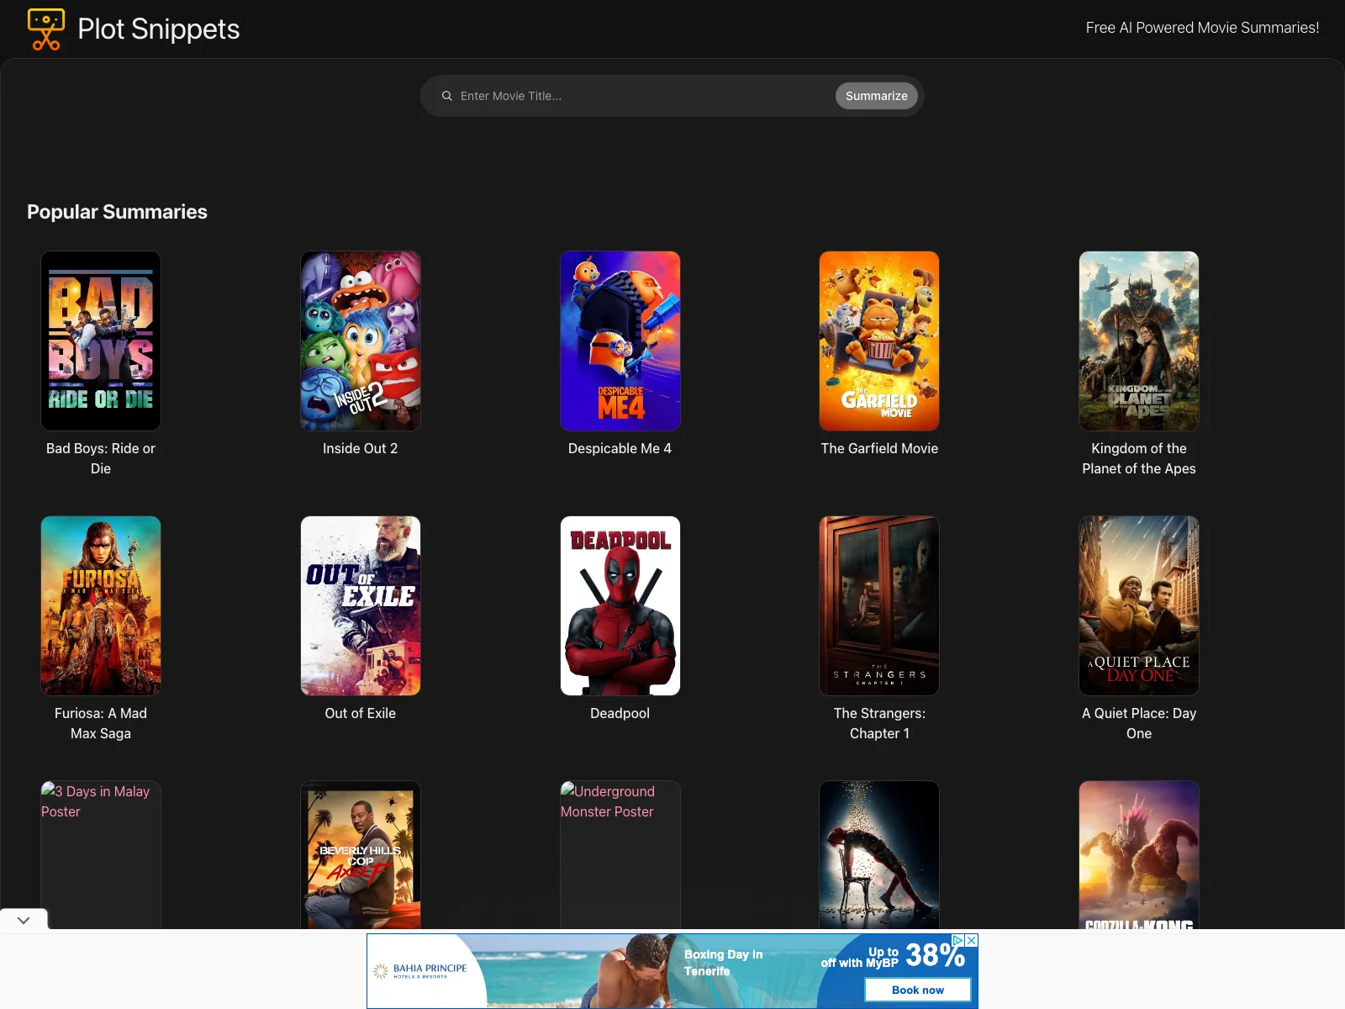
Task: Click the Despicable Me 4 title text
Action: point(620,448)
